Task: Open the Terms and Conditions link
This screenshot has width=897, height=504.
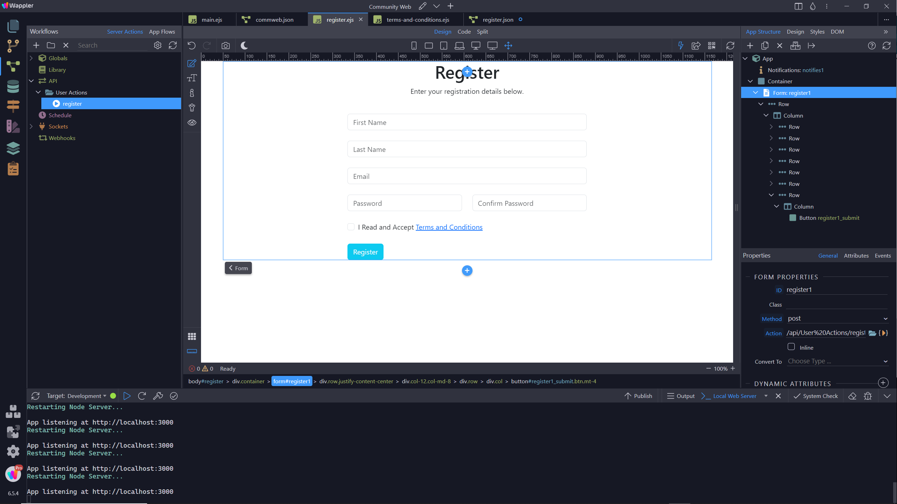Action: [x=449, y=227]
